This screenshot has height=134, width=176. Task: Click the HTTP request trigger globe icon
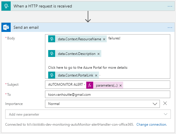click(x=6, y=6)
